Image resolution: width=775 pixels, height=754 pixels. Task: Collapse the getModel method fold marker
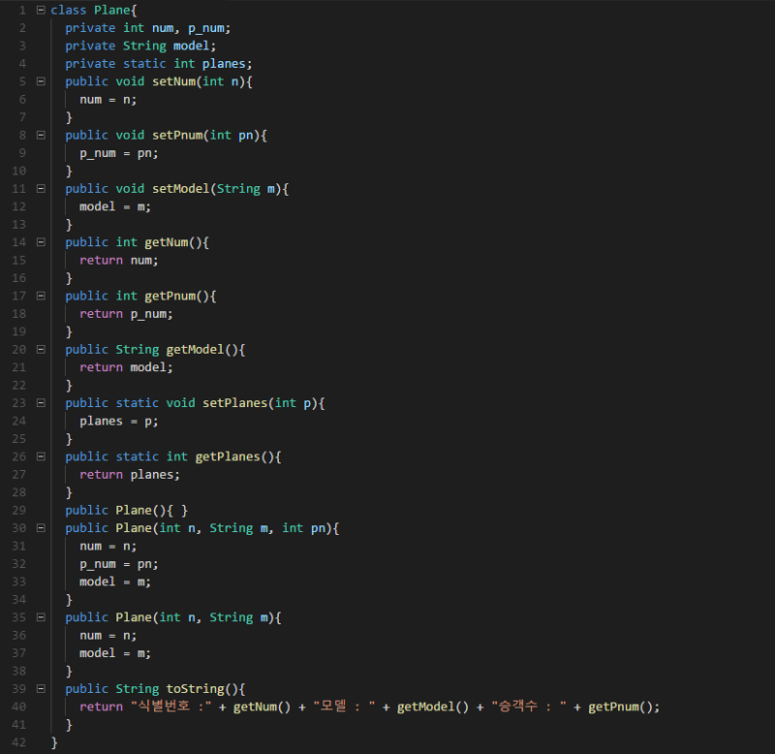click(39, 349)
